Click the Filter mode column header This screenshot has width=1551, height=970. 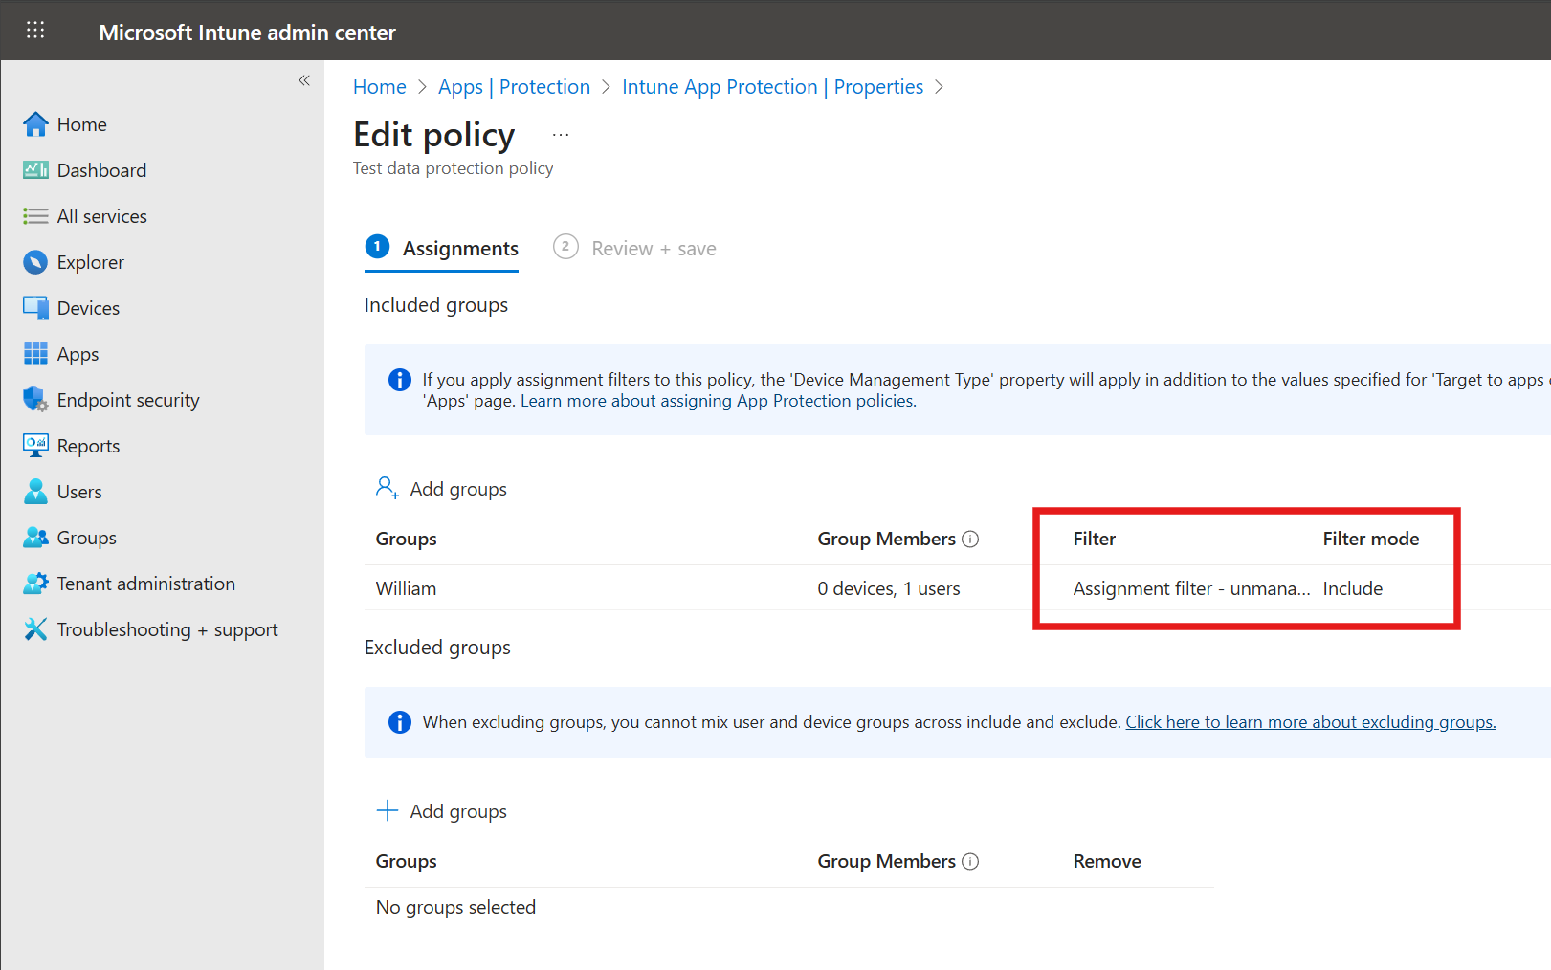(1370, 539)
